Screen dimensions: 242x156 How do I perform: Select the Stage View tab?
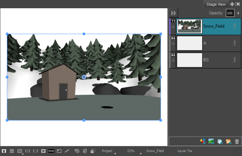pyautogui.click(x=216, y=4)
